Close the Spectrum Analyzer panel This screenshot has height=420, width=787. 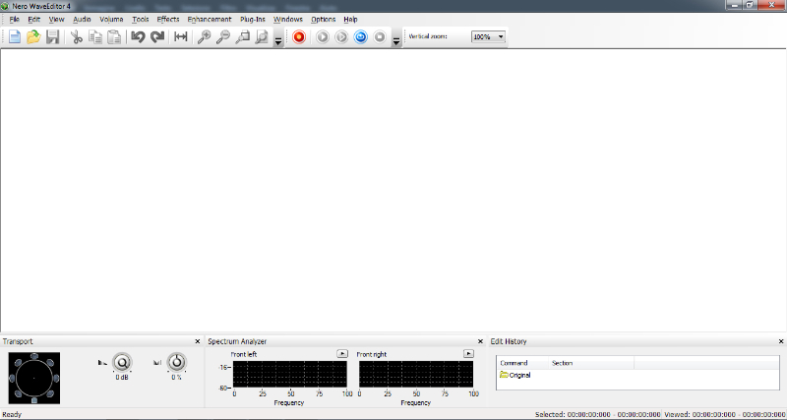(480, 341)
